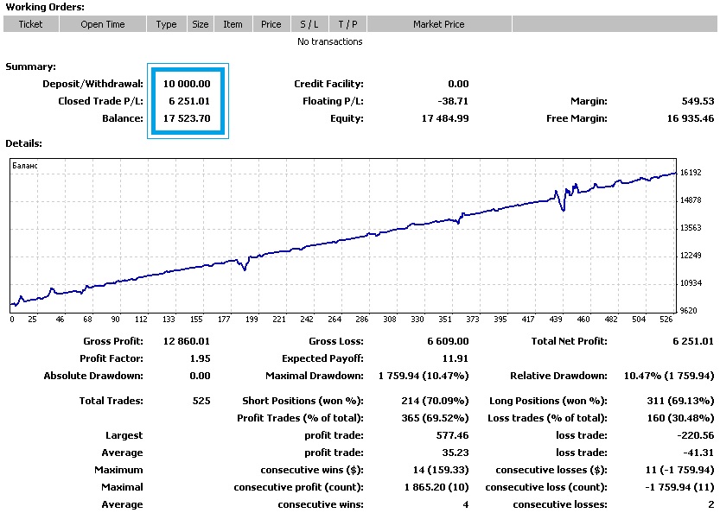
Task: Select the consecutive losses value 11 (-1 759.94)
Action: [680, 470]
